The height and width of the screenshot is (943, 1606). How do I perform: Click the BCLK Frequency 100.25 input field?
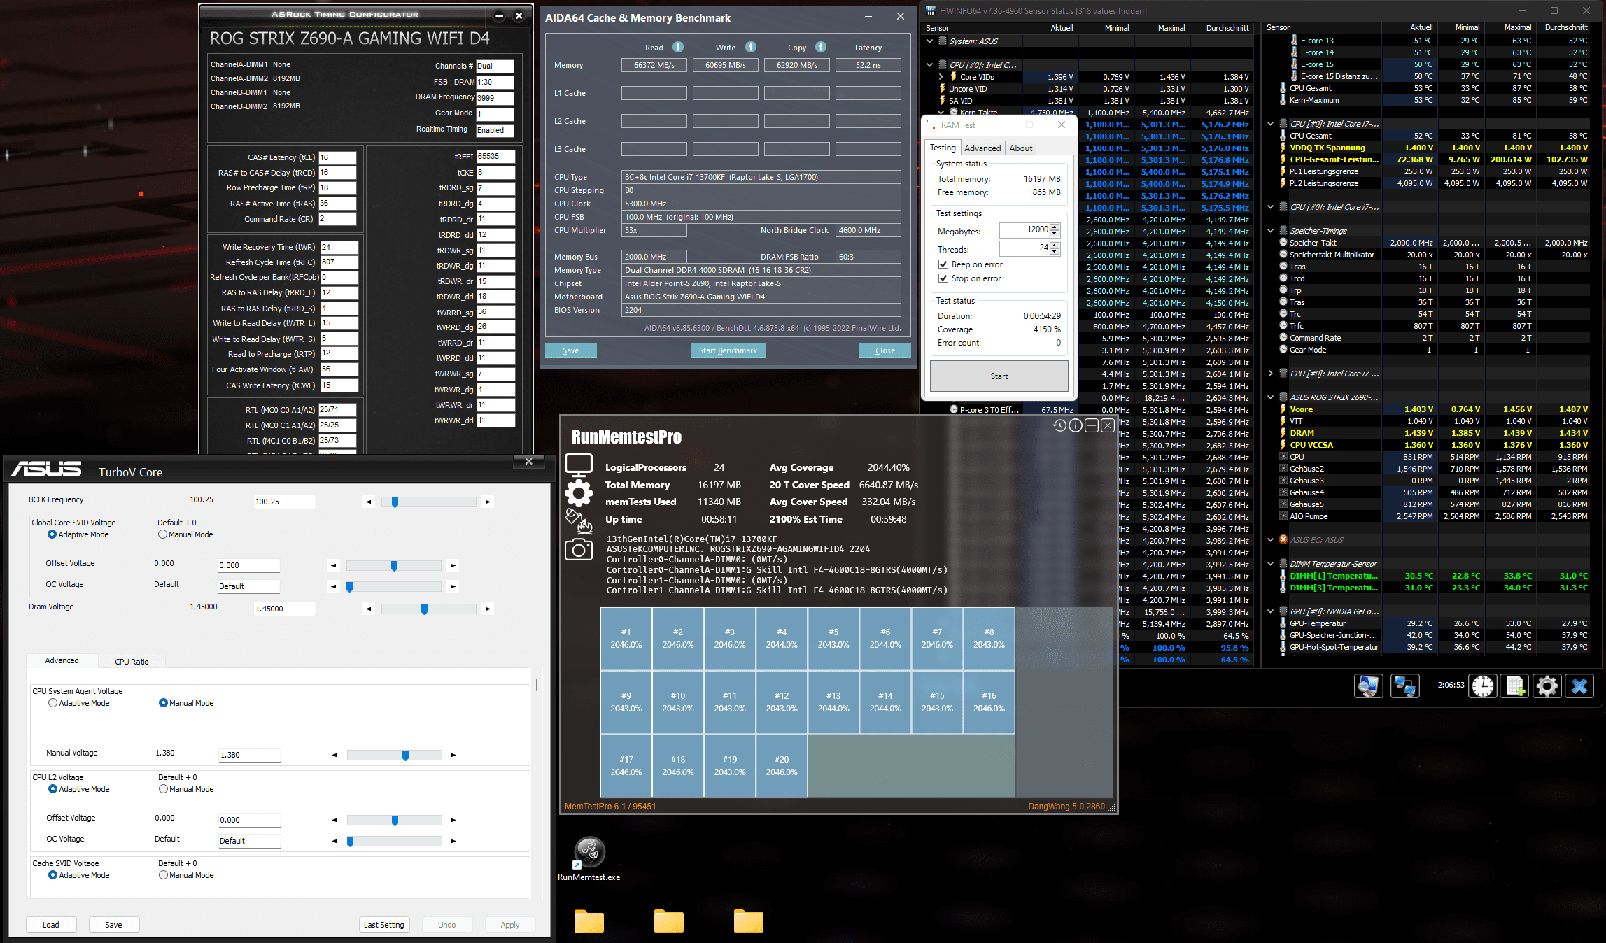click(284, 502)
